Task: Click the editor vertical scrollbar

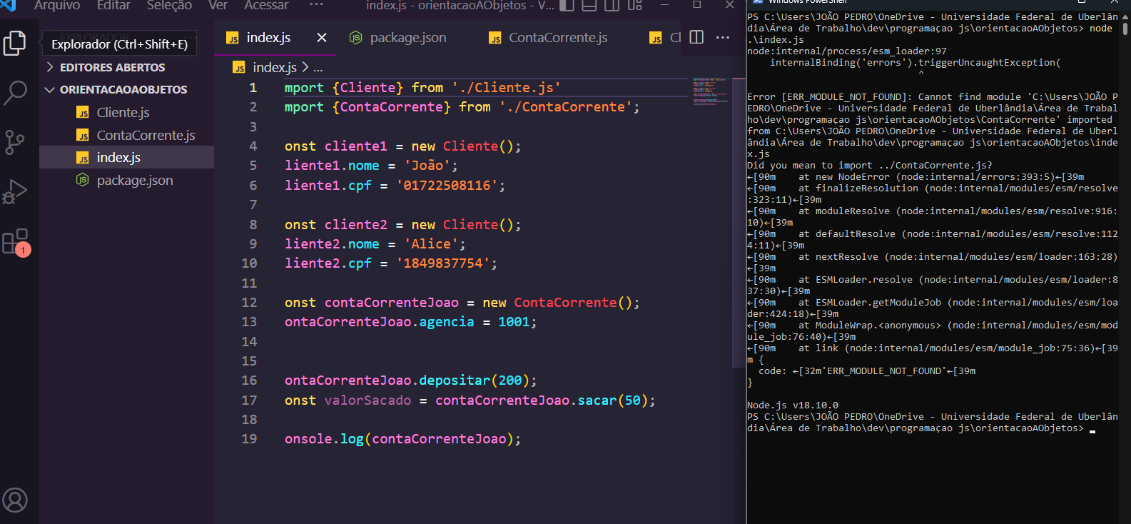Action: tap(739, 222)
